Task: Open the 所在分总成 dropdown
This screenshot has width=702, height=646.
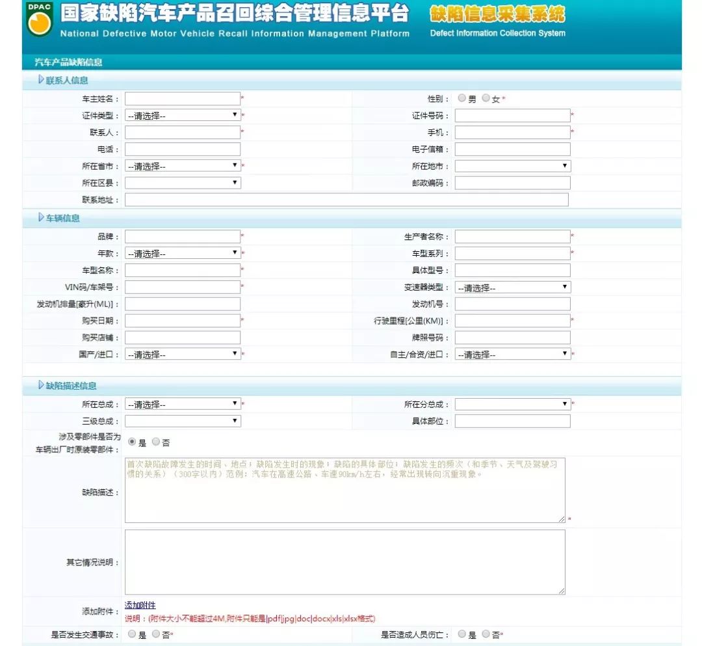Action: (513, 404)
